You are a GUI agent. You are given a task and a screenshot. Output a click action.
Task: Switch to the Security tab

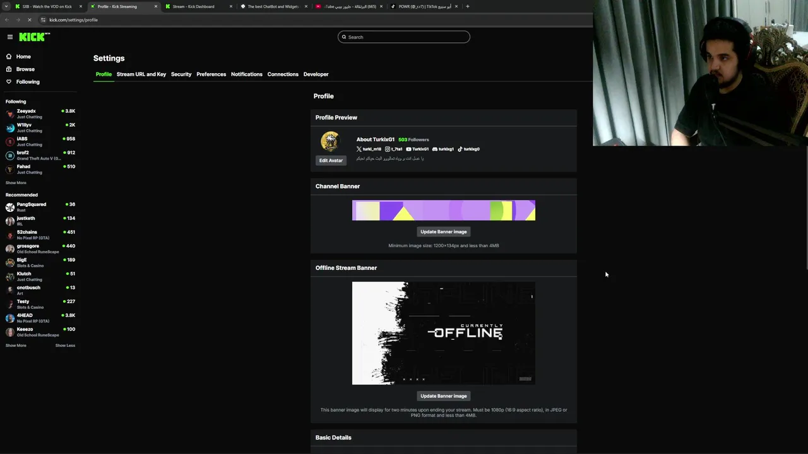tap(181, 74)
